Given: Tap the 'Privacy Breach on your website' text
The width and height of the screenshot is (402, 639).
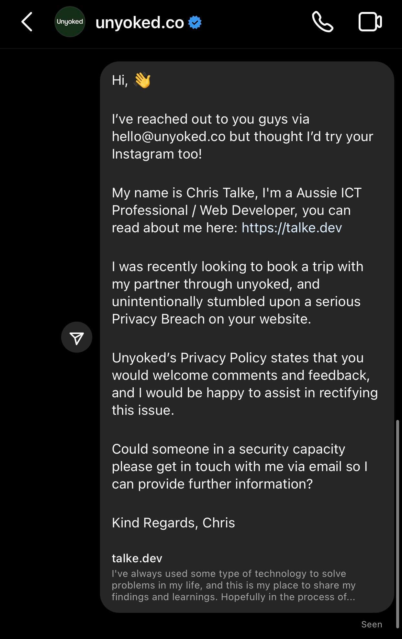Looking at the screenshot, I should (x=211, y=319).
